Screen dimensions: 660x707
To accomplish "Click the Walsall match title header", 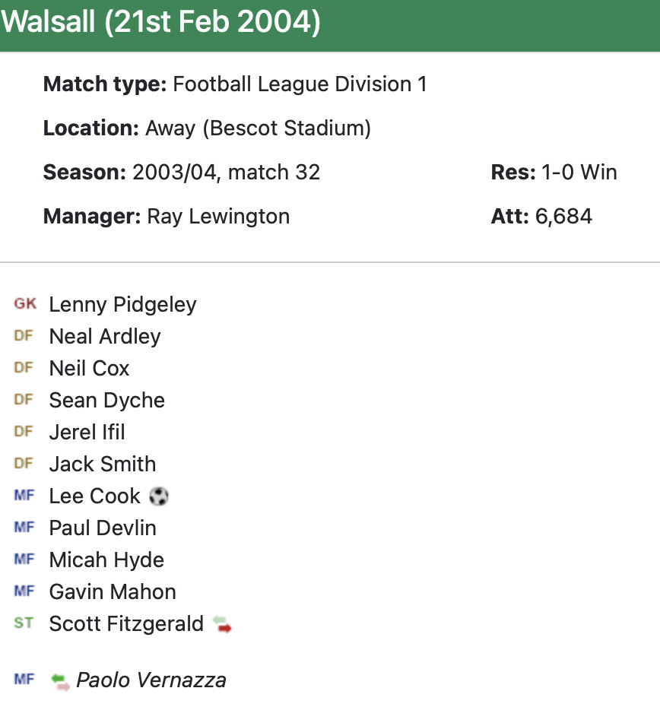I will coord(160,24).
